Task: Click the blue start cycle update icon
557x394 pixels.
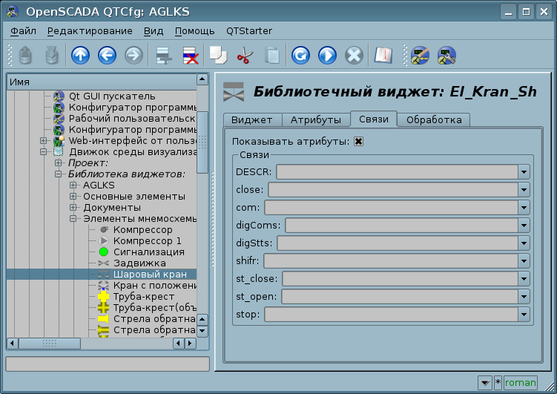Action: (327, 55)
